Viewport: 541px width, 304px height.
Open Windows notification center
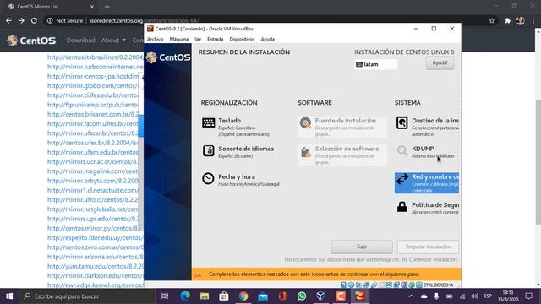coord(528,296)
